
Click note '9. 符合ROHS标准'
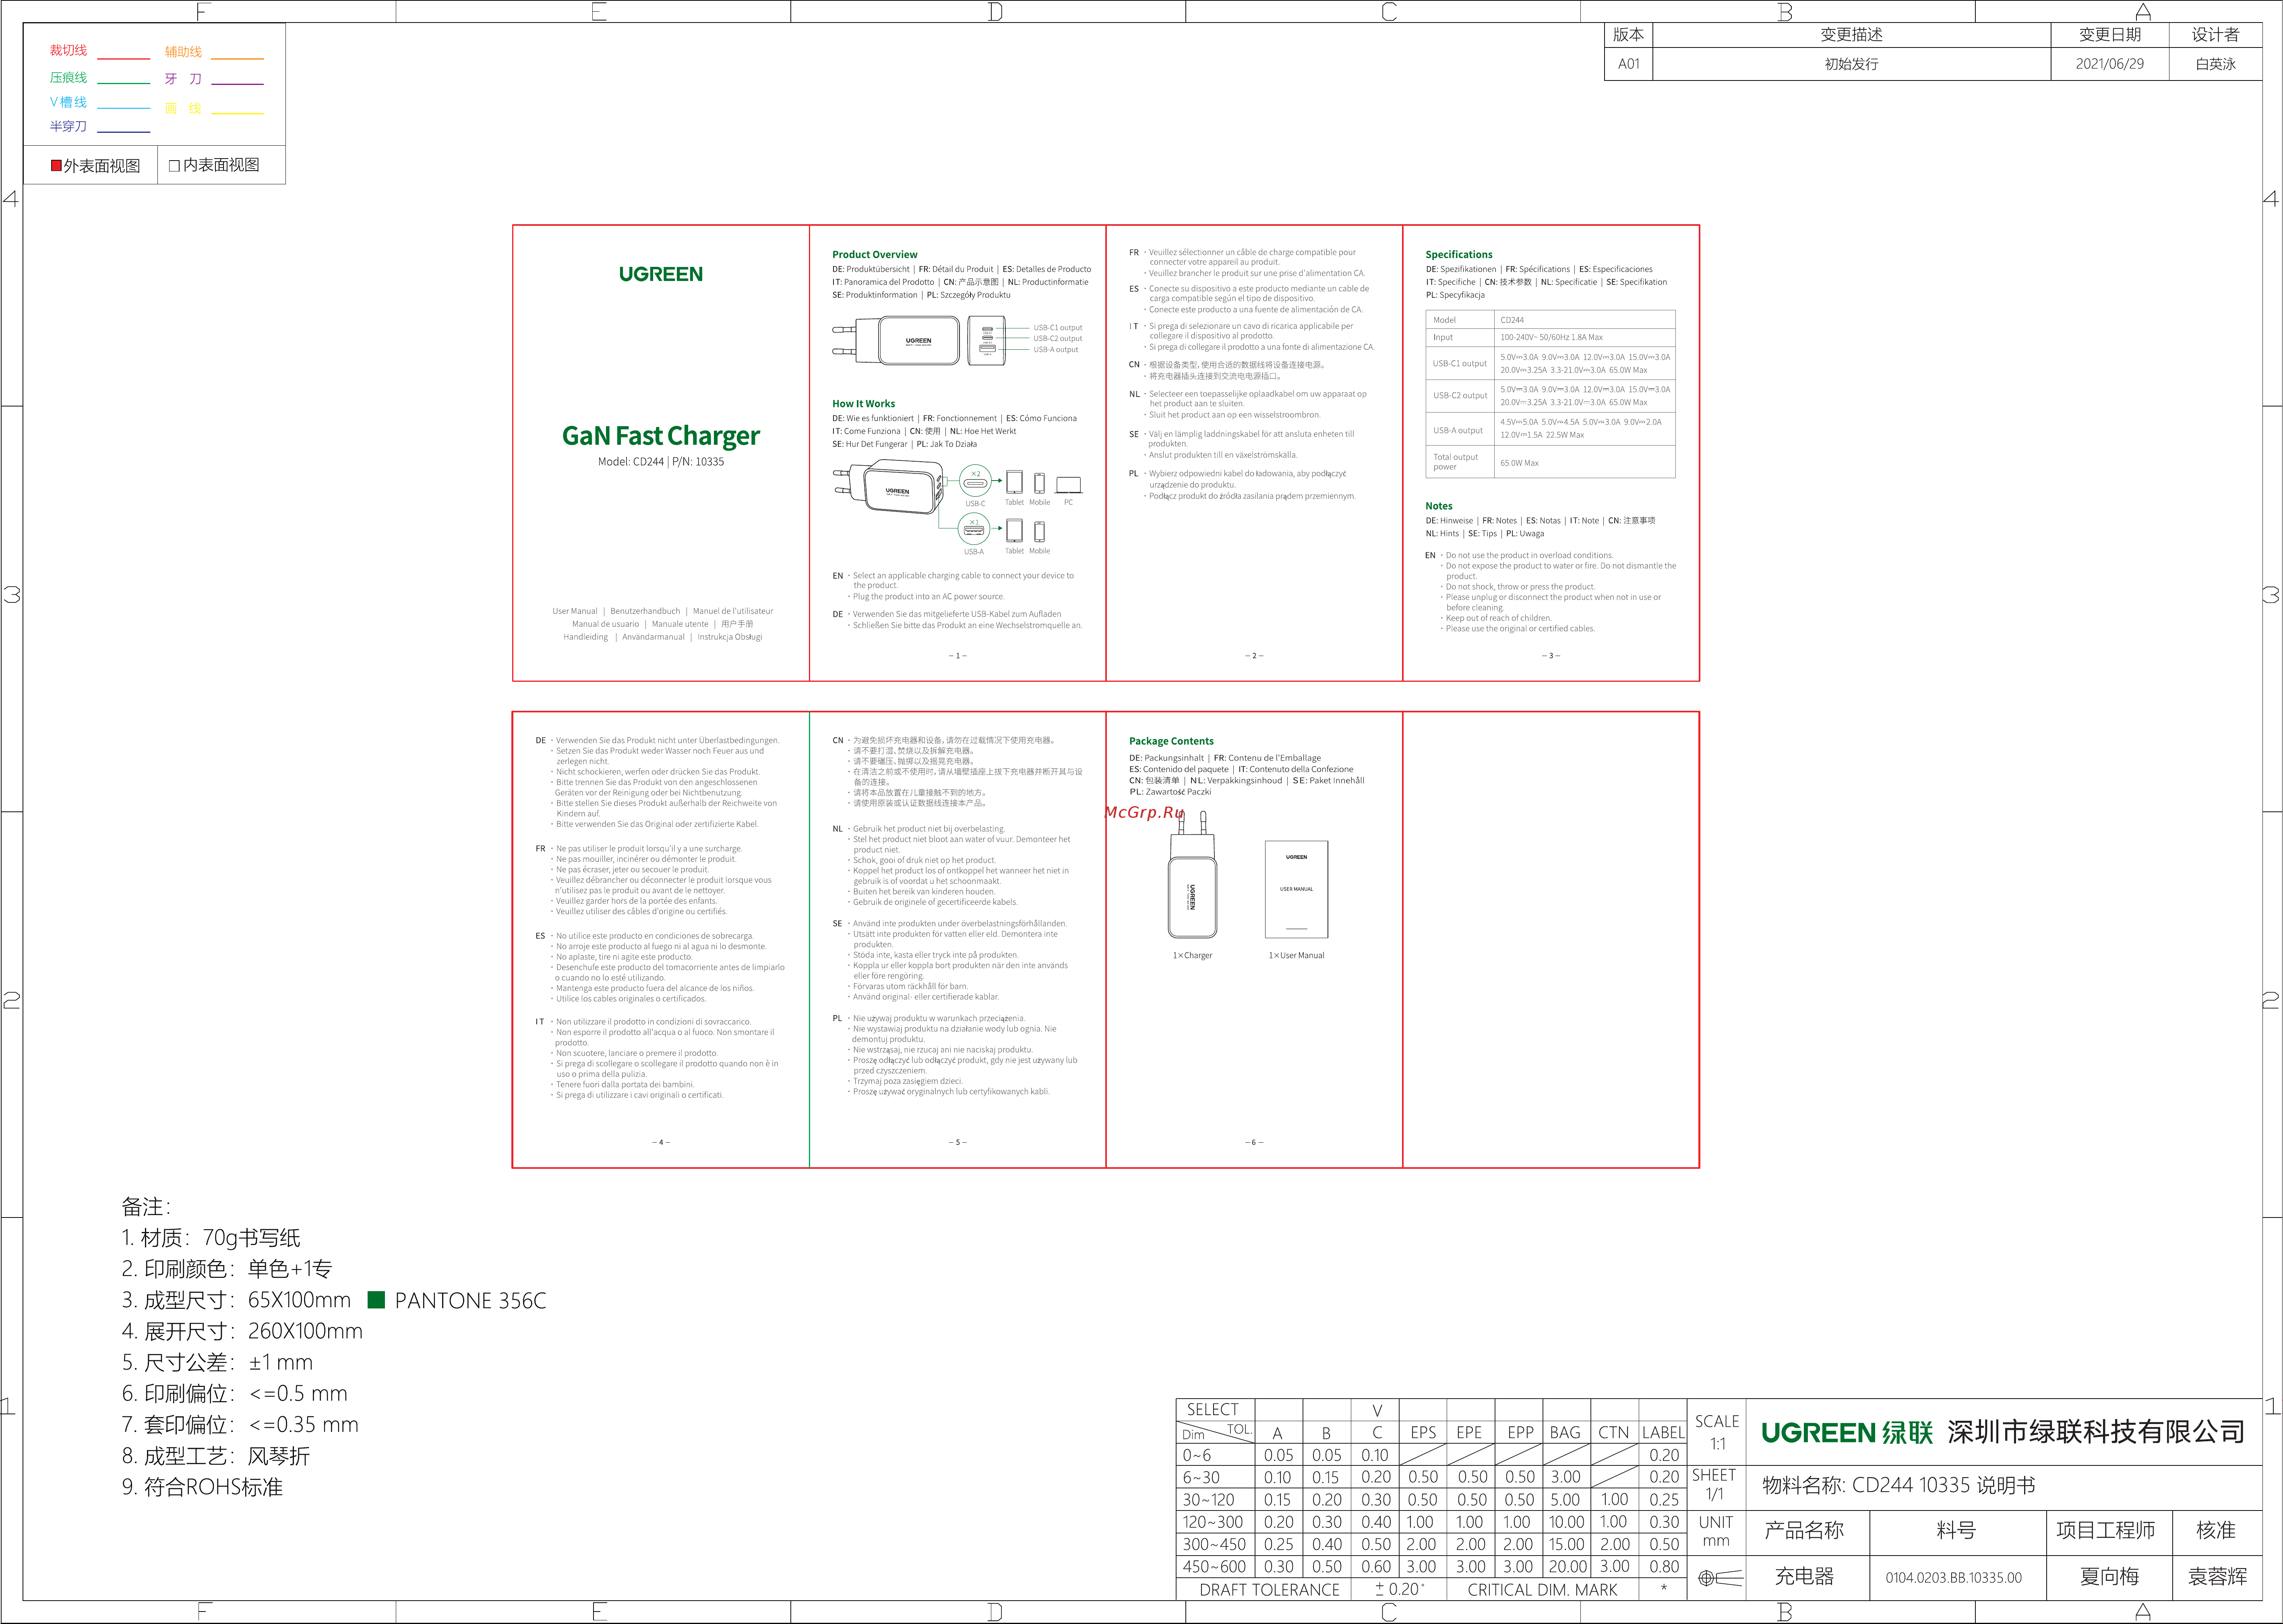coord(202,1487)
